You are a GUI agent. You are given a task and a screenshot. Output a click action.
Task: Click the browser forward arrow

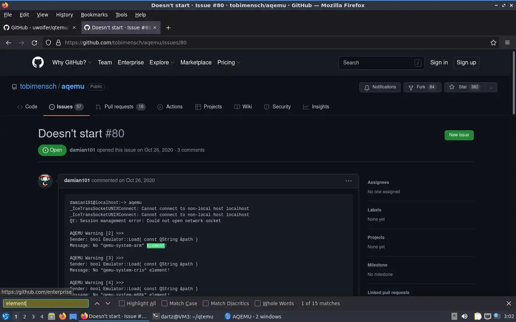pyautogui.click(x=21, y=43)
